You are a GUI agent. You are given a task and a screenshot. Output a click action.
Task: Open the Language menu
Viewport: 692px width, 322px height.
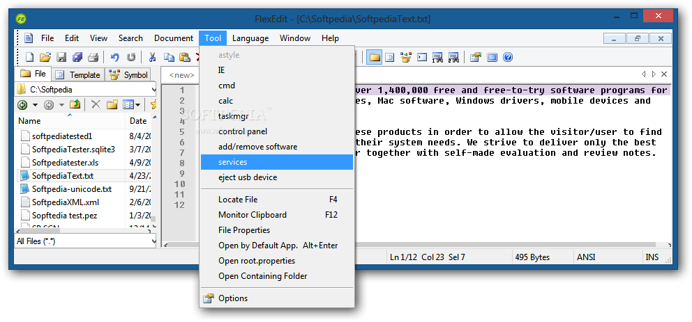coord(250,38)
